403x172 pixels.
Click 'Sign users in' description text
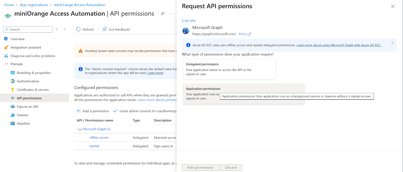[x=163, y=146]
